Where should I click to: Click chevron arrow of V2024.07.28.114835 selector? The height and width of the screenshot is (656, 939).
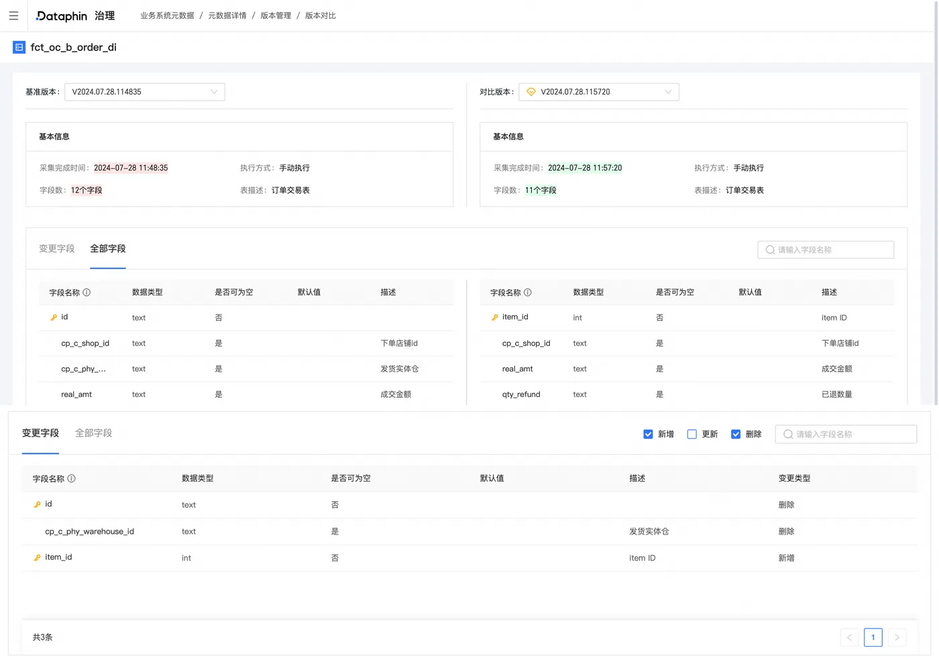[214, 92]
